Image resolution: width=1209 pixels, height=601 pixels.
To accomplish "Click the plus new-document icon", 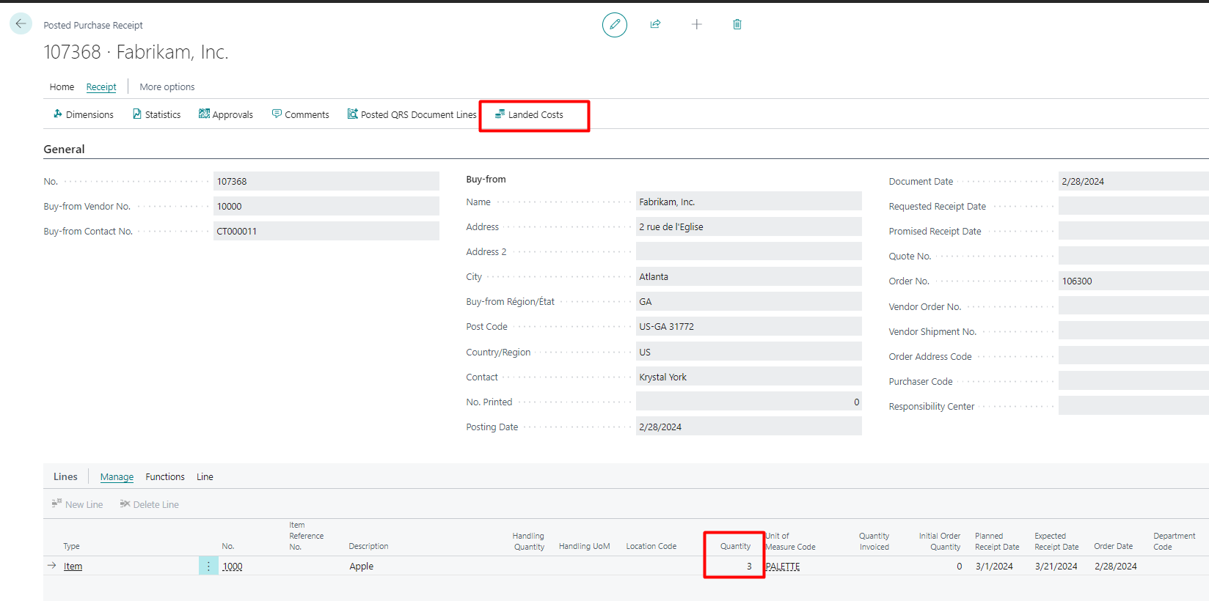I will pos(696,24).
